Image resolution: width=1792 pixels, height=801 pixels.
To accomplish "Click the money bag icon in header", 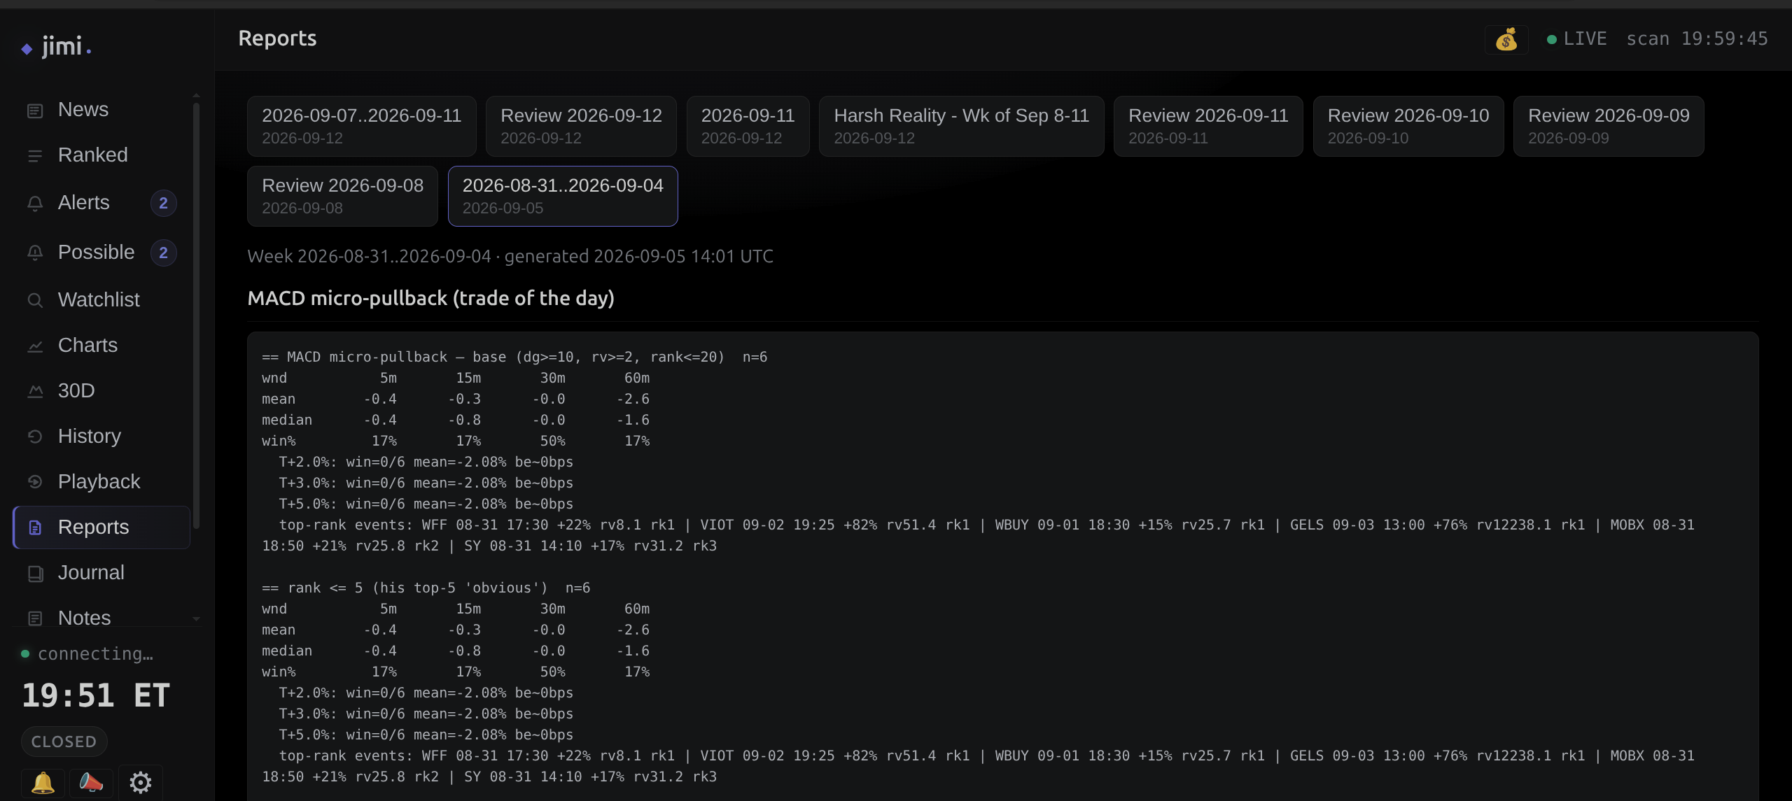I will click(x=1506, y=39).
